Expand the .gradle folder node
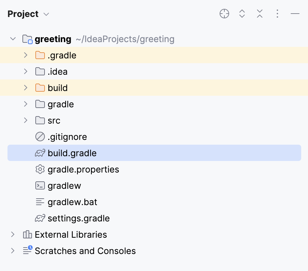308x271 pixels. pos(25,55)
